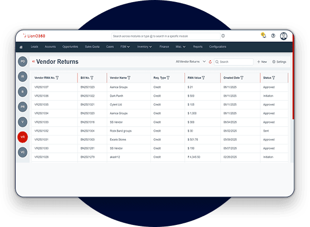Open the Accounts menu item
Viewport: 310px width, 227px height.
pos(50,47)
